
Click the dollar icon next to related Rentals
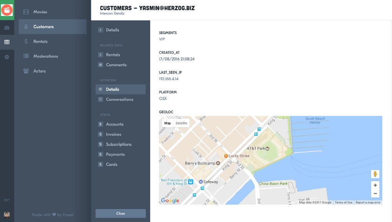100,55
